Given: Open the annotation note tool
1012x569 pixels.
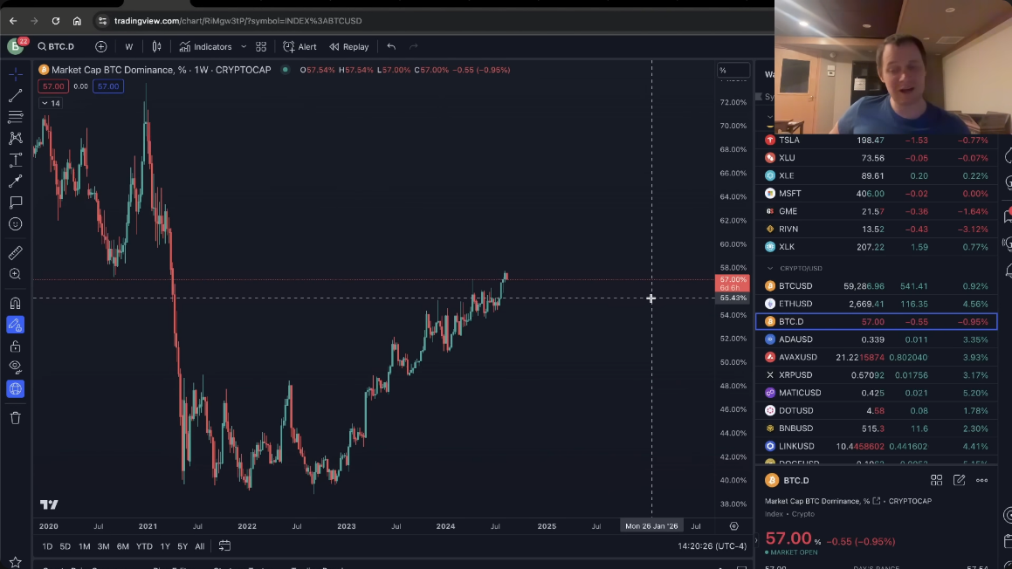Looking at the screenshot, I should (16, 202).
